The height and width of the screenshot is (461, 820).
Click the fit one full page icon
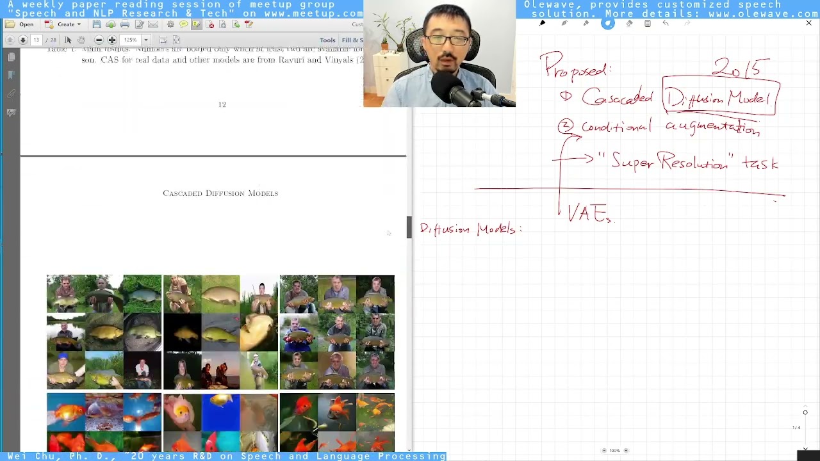coord(176,40)
